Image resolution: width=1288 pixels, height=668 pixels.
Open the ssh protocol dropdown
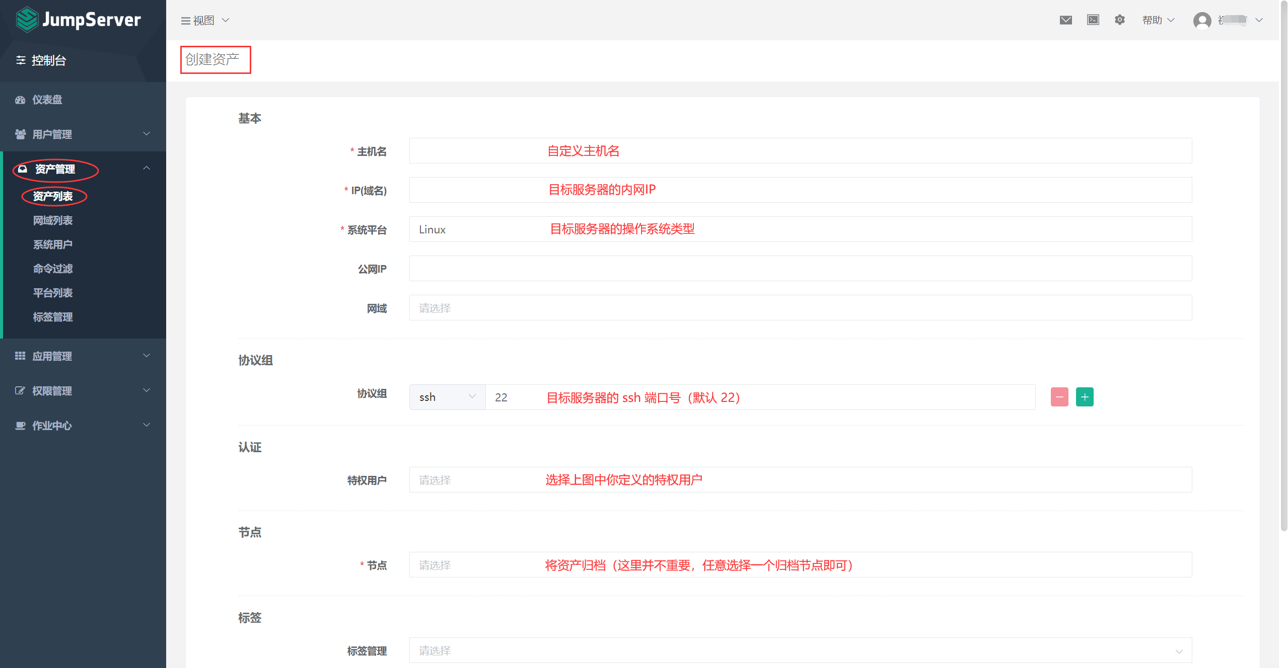coord(447,397)
